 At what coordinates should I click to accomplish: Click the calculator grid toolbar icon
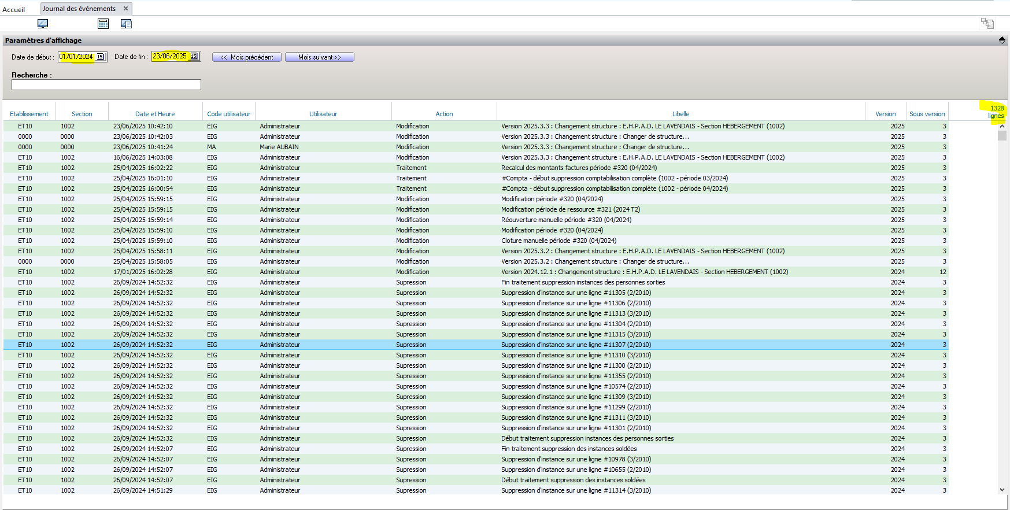(103, 24)
